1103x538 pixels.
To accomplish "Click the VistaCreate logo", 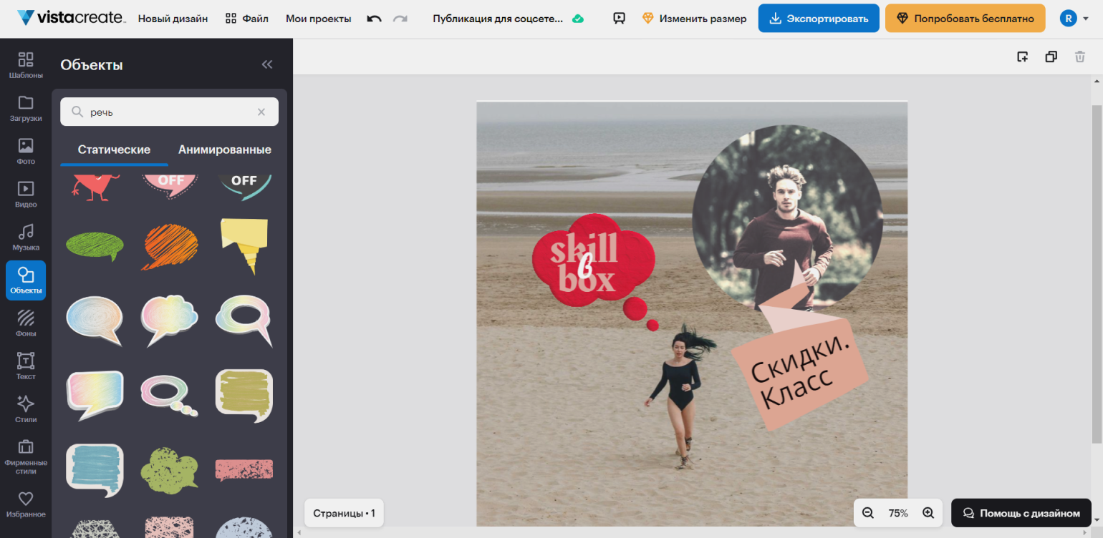I will (71, 19).
